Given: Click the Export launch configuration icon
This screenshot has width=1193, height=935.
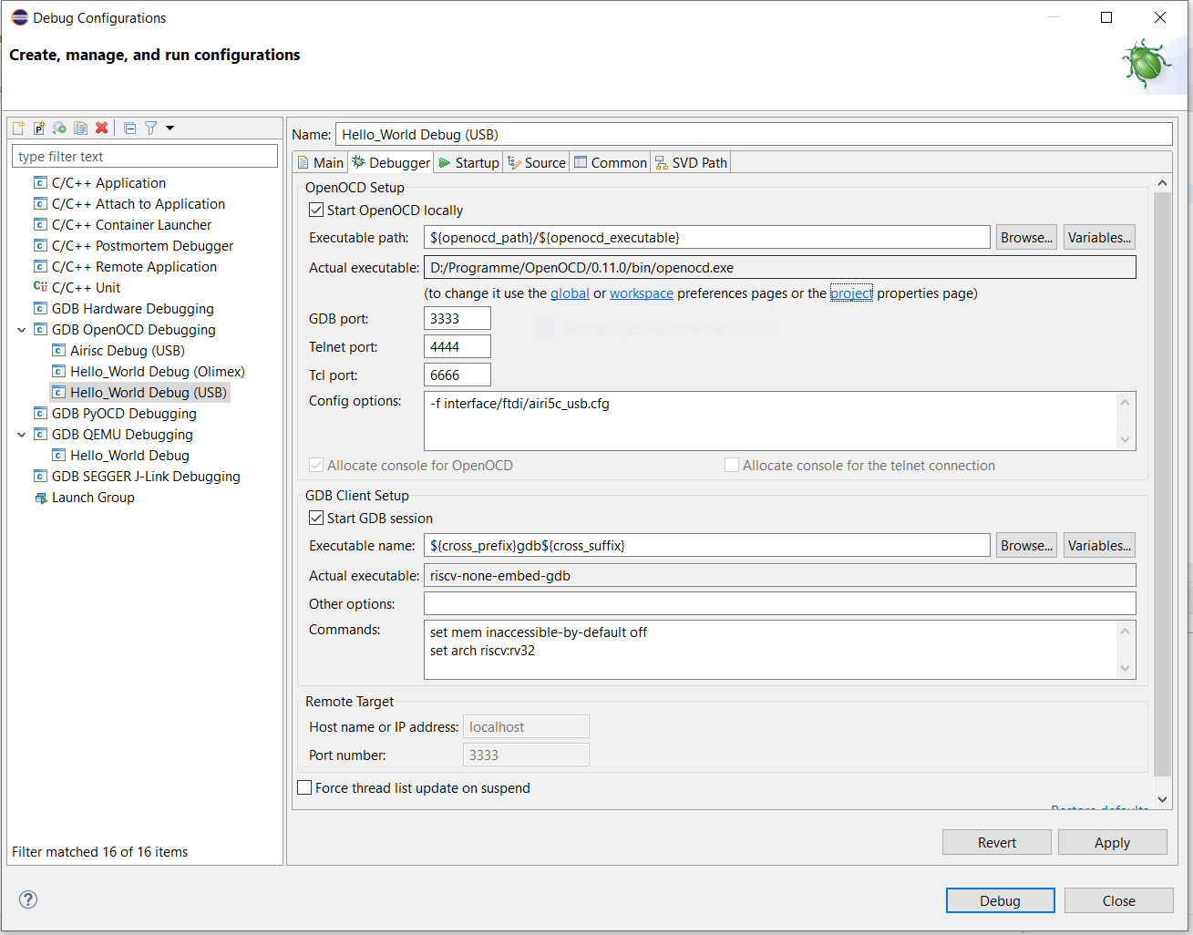Looking at the screenshot, I should click(x=60, y=128).
